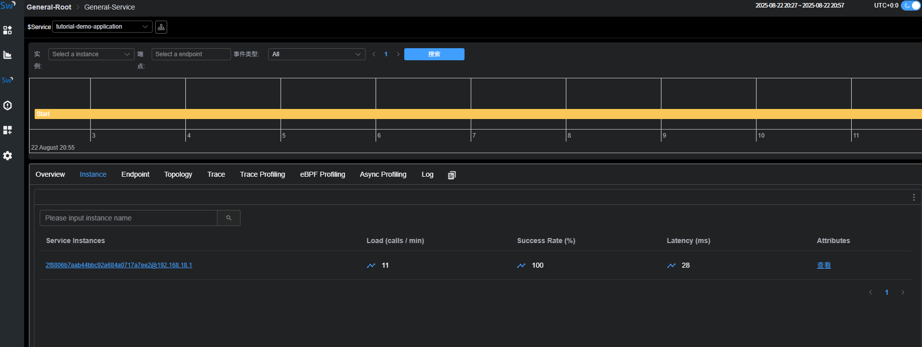Image resolution: width=922 pixels, height=347 pixels.
Task: Open the settings gear in the sidebar
Action: pyautogui.click(x=8, y=156)
